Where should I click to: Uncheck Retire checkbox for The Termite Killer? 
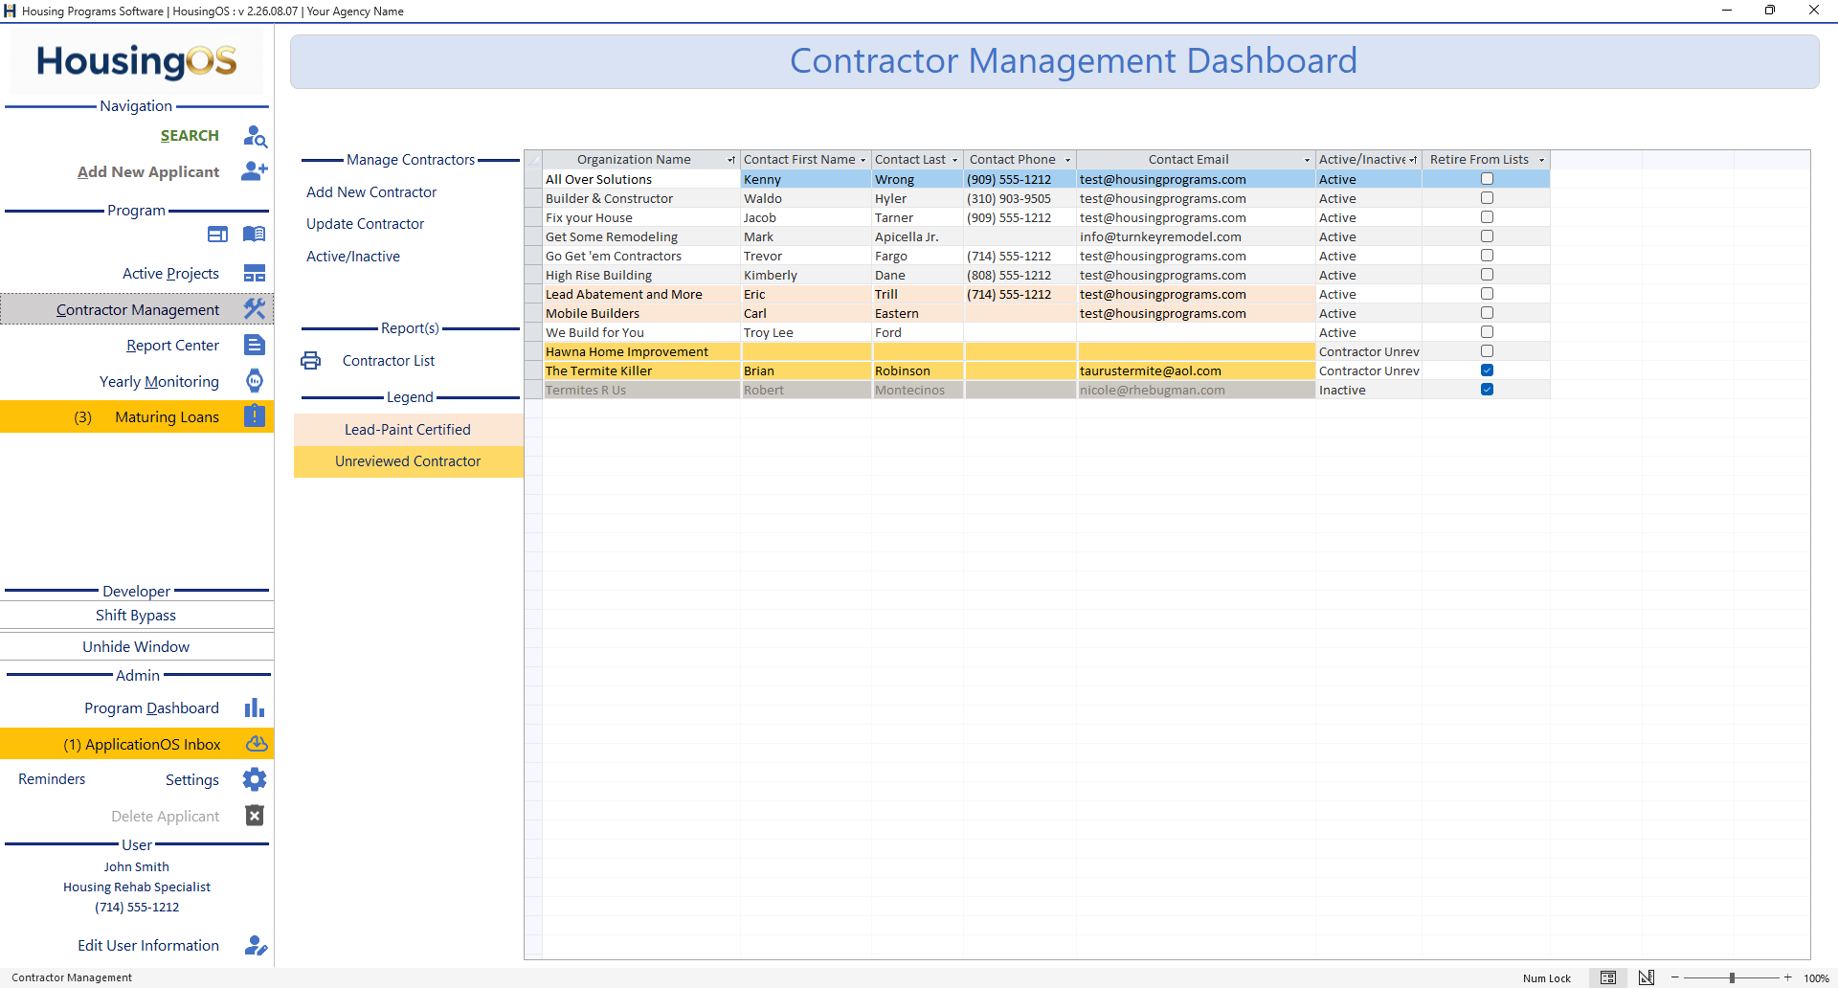coord(1487,370)
